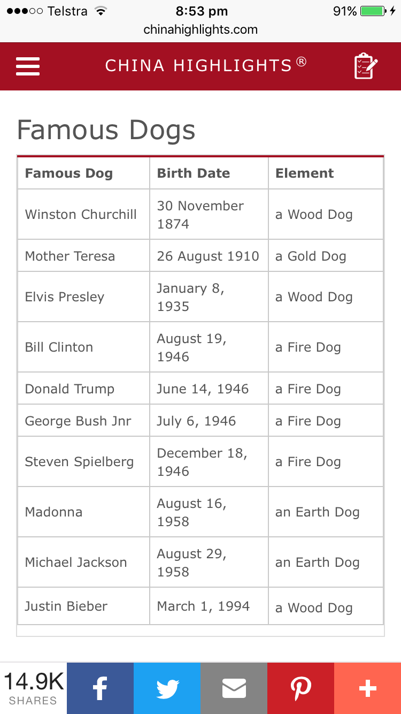401x714 pixels.
Task: Tap Justin Bieber's birth date cell
Action: coord(203,606)
